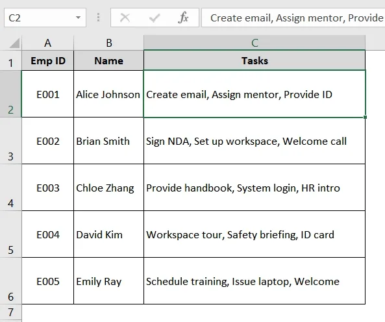385x322 pixels.
Task: Select row 3 header
Action: click(x=10, y=141)
